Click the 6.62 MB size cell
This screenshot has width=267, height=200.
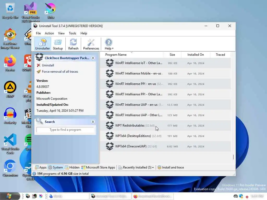[172, 146]
